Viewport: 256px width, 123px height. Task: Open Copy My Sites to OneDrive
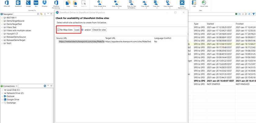tap(131, 4)
